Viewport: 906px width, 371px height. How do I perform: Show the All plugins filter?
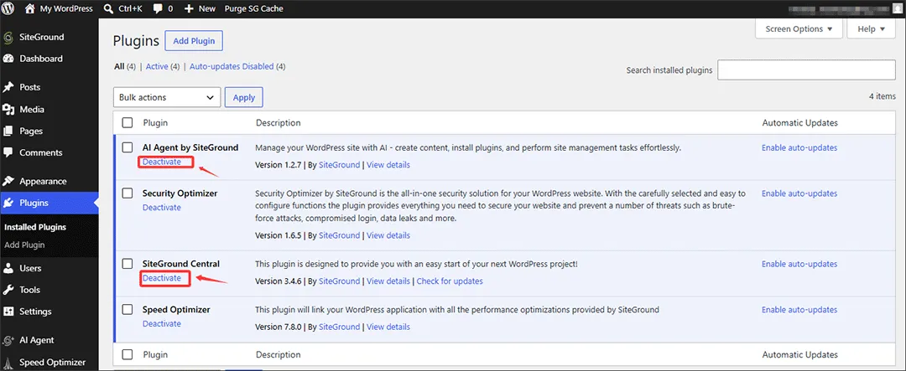119,66
